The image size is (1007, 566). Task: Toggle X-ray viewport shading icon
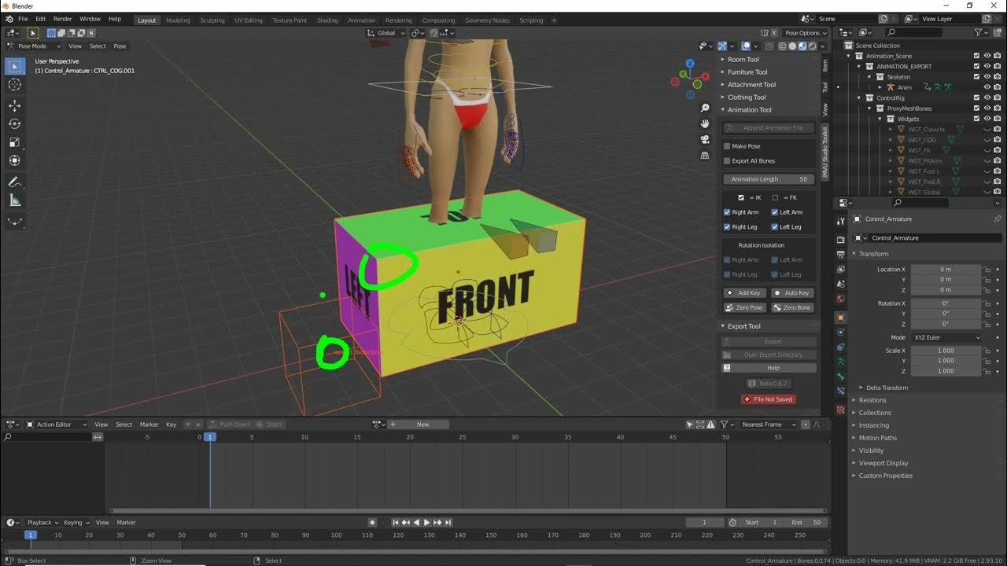(771, 46)
